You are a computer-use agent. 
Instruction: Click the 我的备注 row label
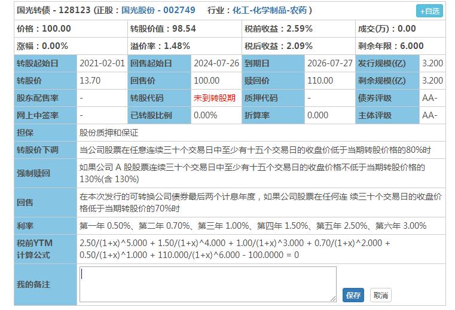(x=45, y=284)
